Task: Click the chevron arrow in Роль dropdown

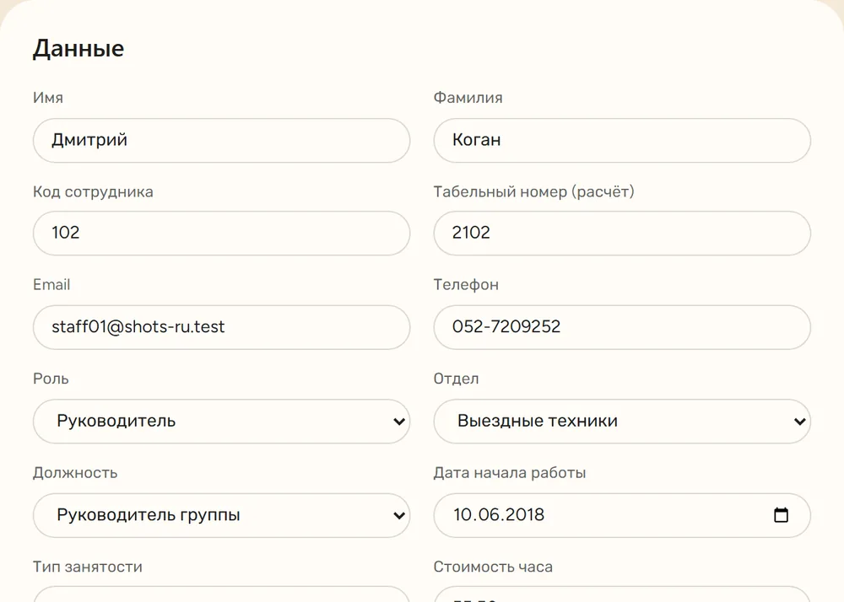Action: (x=399, y=422)
